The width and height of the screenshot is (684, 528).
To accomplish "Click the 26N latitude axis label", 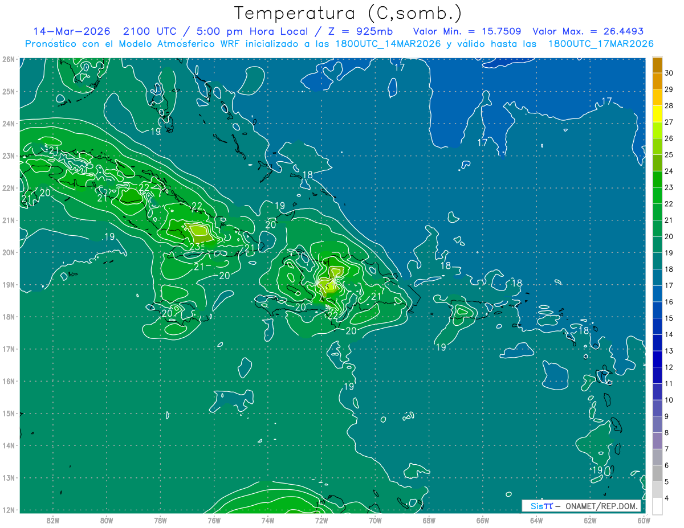I will (x=9, y=59).
